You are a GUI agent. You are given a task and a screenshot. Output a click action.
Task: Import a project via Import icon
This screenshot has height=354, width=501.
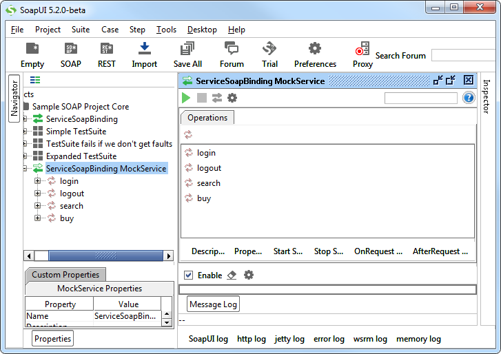click(145, 55)
